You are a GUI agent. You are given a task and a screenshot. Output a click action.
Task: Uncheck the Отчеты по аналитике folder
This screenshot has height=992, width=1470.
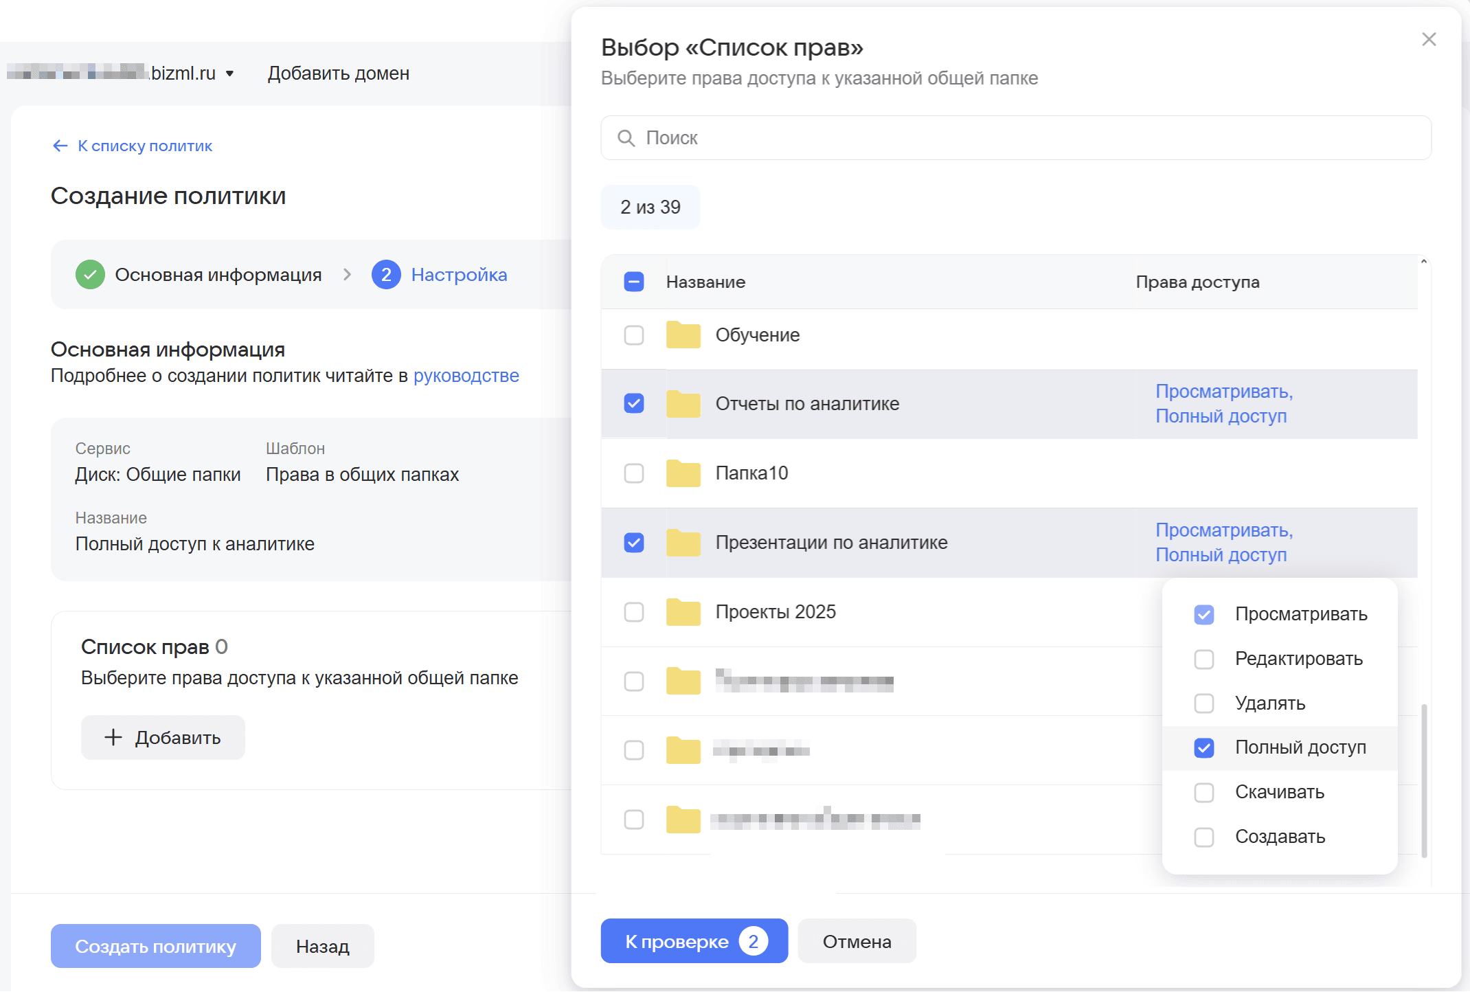pyautogui.click(x=634, y=403)
